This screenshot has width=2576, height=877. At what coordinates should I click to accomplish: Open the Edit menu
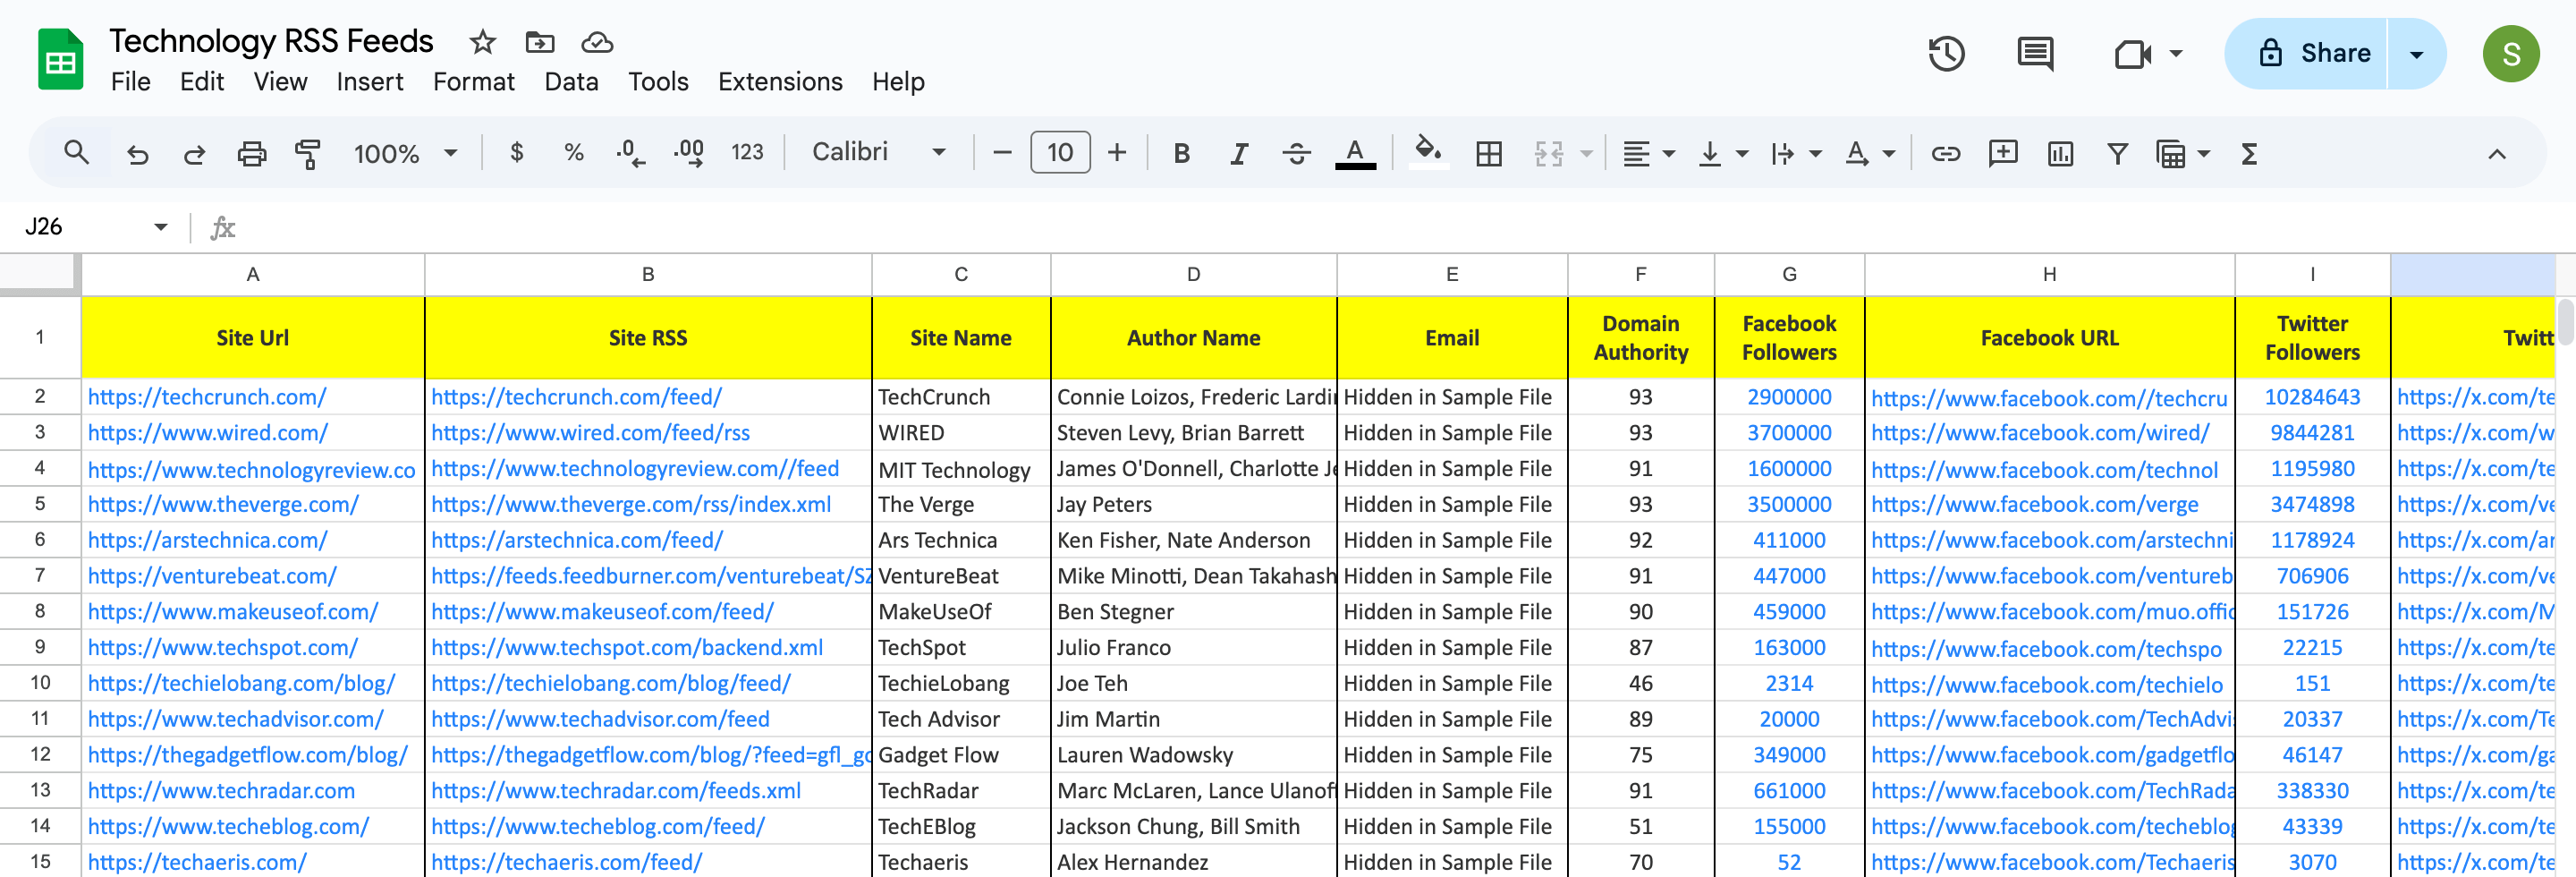point(202,82)
